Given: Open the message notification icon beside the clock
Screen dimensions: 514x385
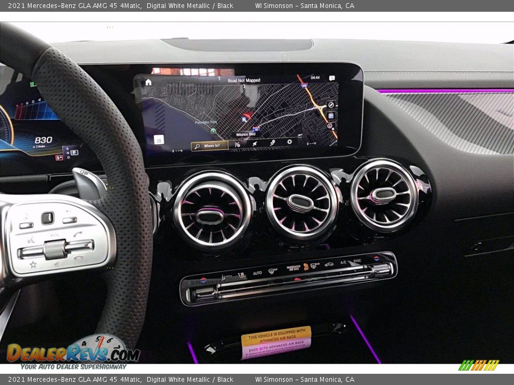Looking at the screenshot, I should point(332,78).
